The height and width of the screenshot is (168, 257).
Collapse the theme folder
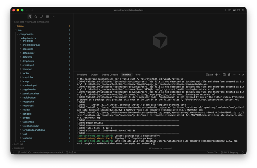(42, 26)
